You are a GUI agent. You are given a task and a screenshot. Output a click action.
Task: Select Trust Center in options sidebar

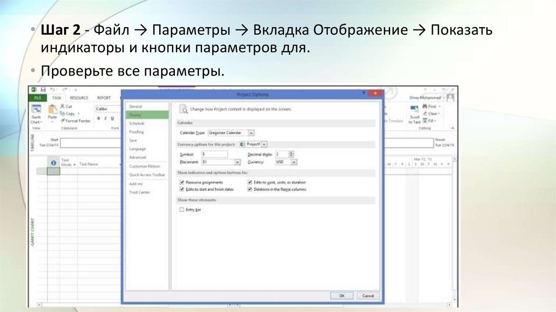tap(147, 192)
